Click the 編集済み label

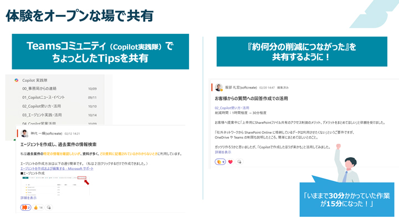[283, 87]
